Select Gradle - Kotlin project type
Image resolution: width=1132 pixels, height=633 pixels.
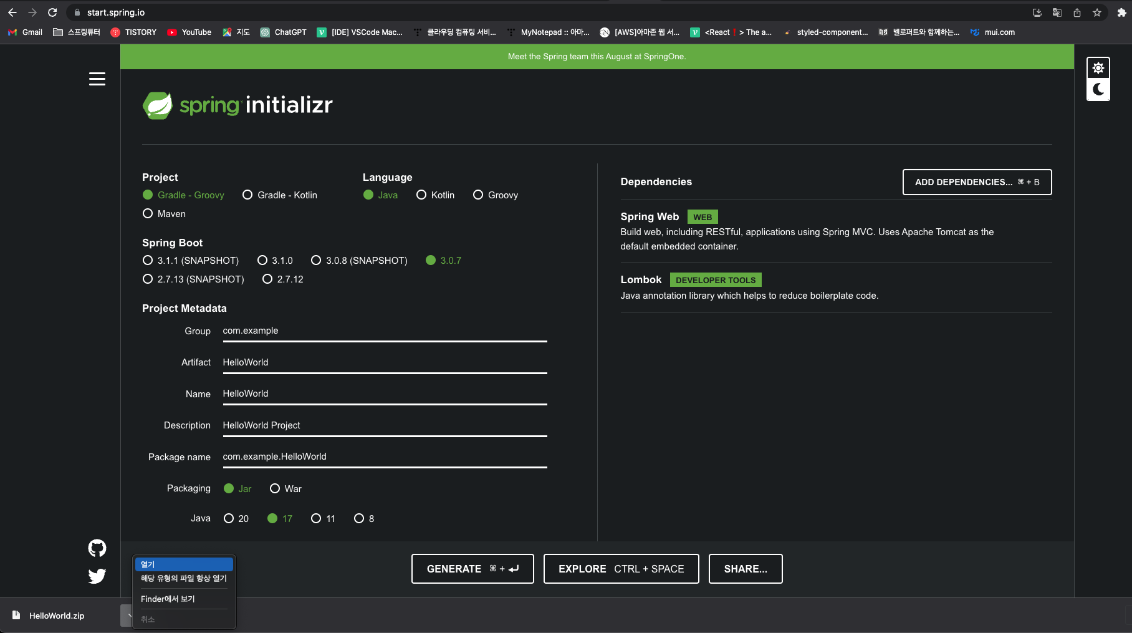[280, 195]
